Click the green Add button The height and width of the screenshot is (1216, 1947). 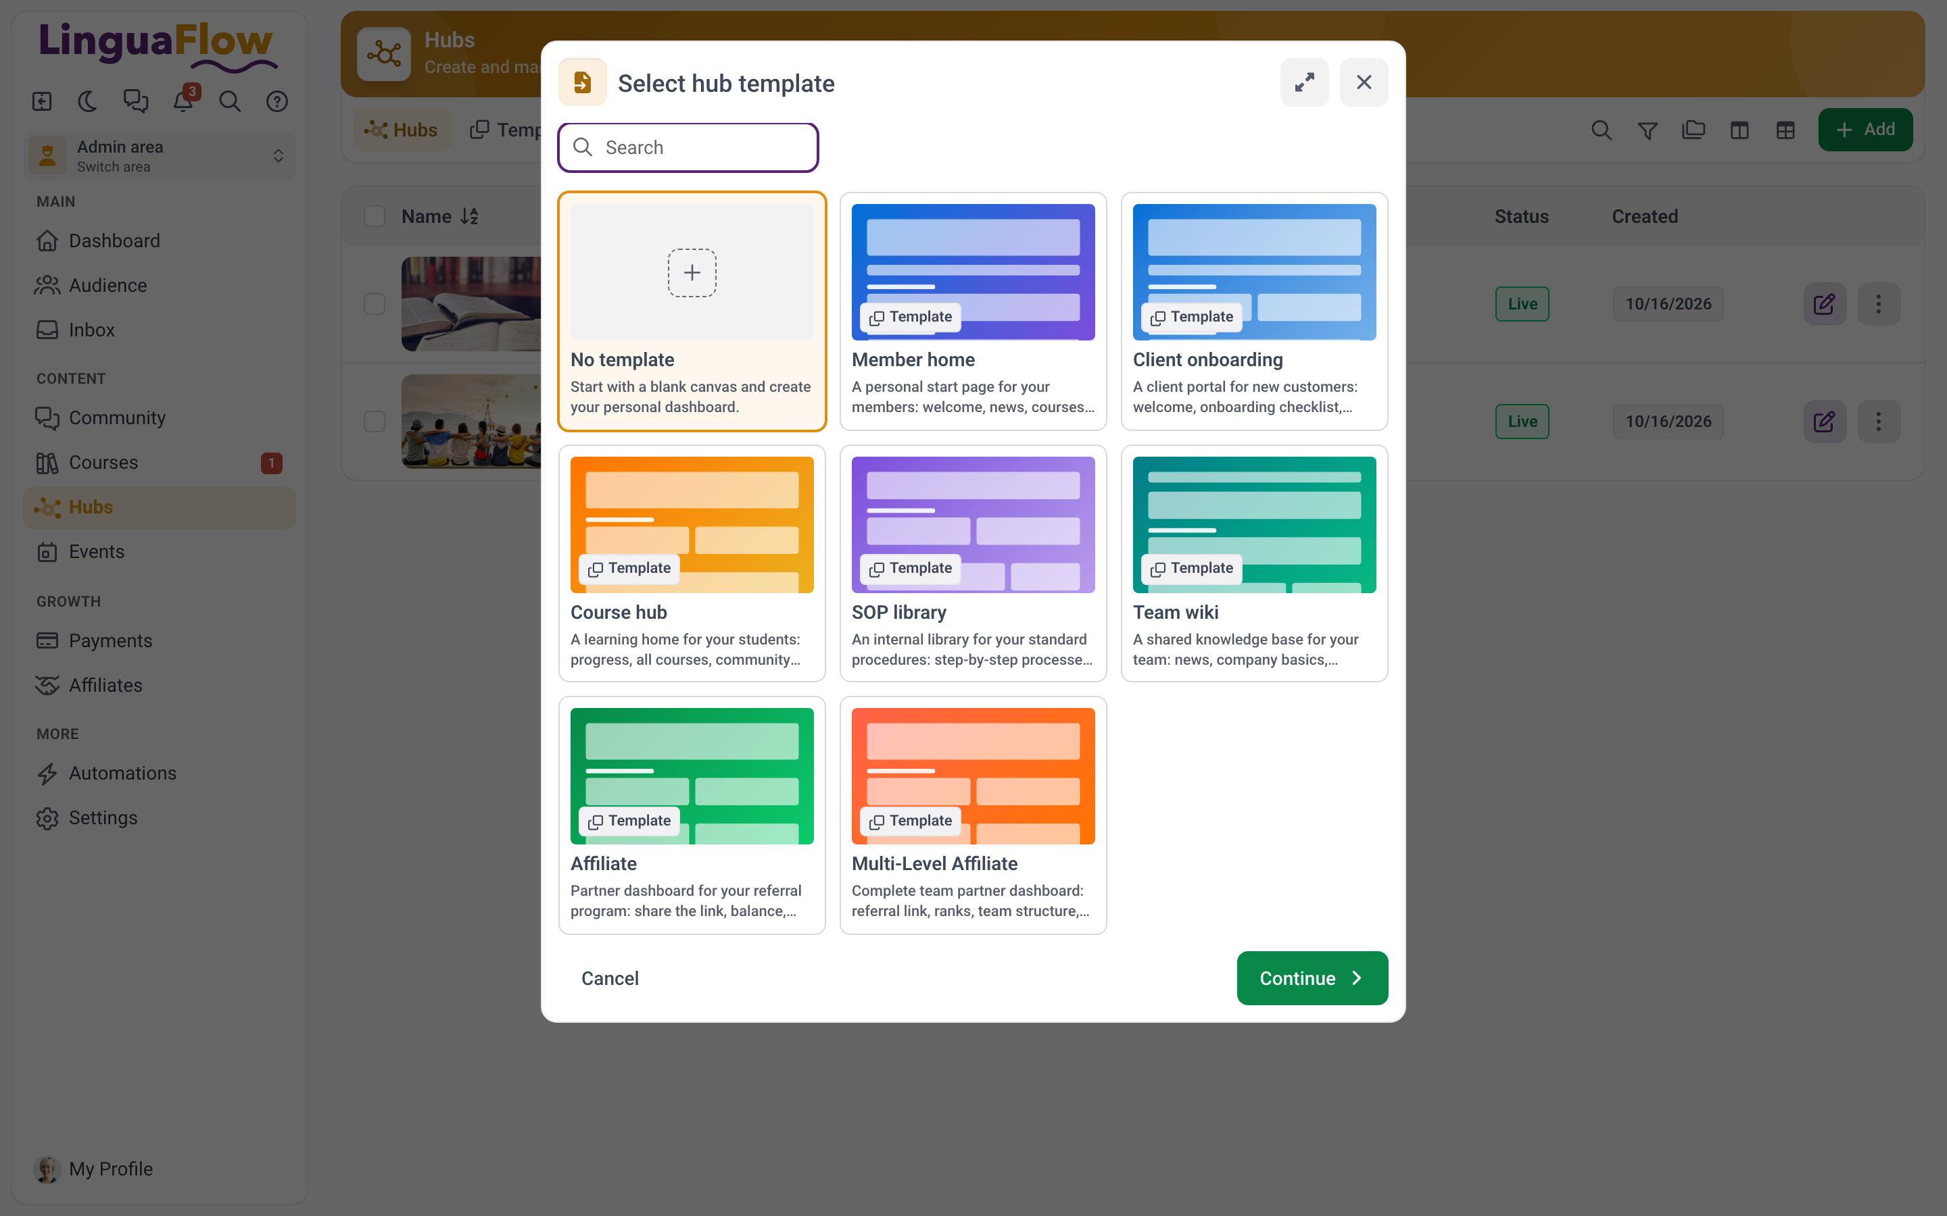[1865, 130]
